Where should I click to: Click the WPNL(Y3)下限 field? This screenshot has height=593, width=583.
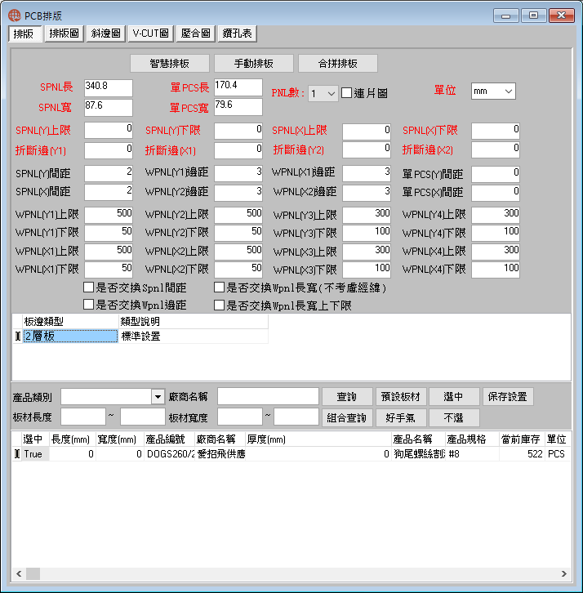[367, 233]
